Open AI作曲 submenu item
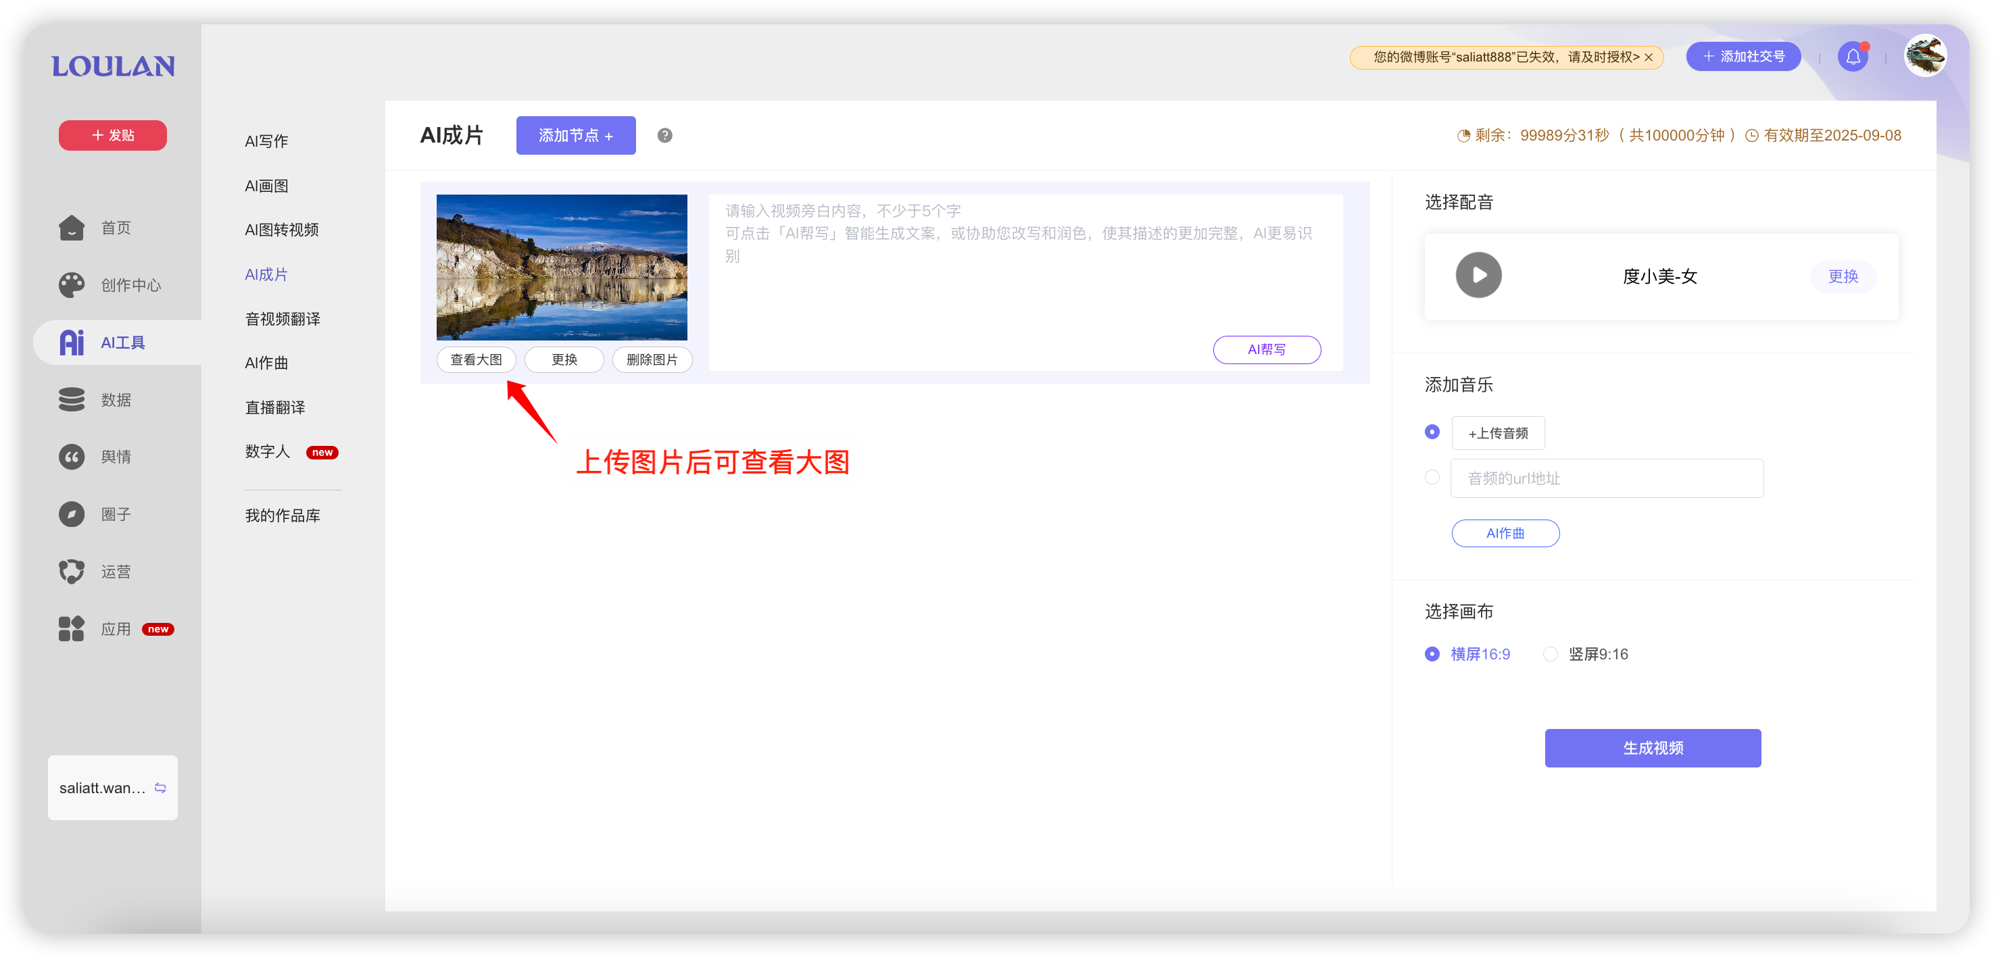1994x958 pixels. 266,363
